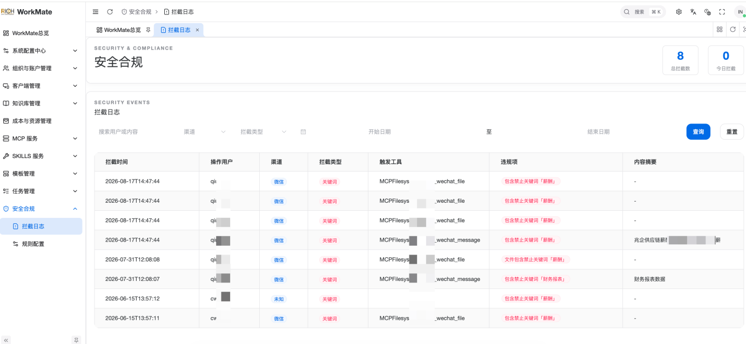746x344 pixels.
Task: Open the top search box 搜索
Action: (642, 12)
